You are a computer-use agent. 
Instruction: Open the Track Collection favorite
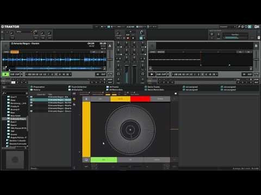pyautogui.click(x=77, y=87)
